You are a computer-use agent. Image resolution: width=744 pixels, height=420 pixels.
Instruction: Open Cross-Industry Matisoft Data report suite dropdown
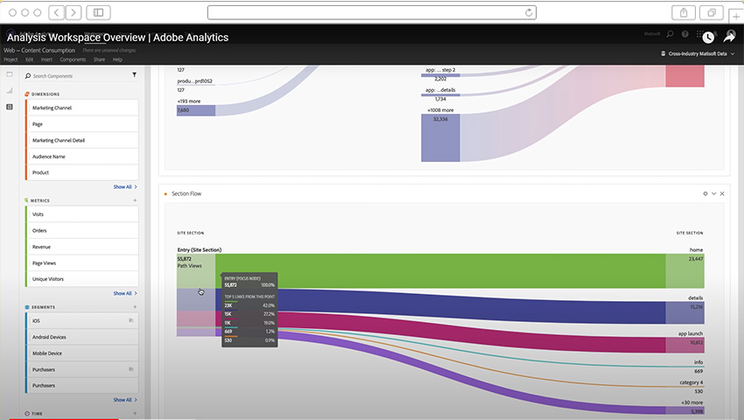(x=698, y=53)
